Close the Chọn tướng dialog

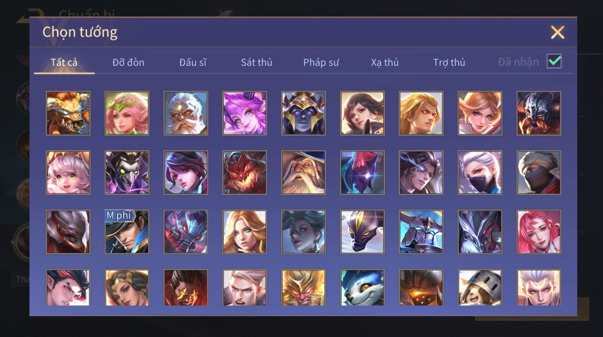[x=557, y=32]
